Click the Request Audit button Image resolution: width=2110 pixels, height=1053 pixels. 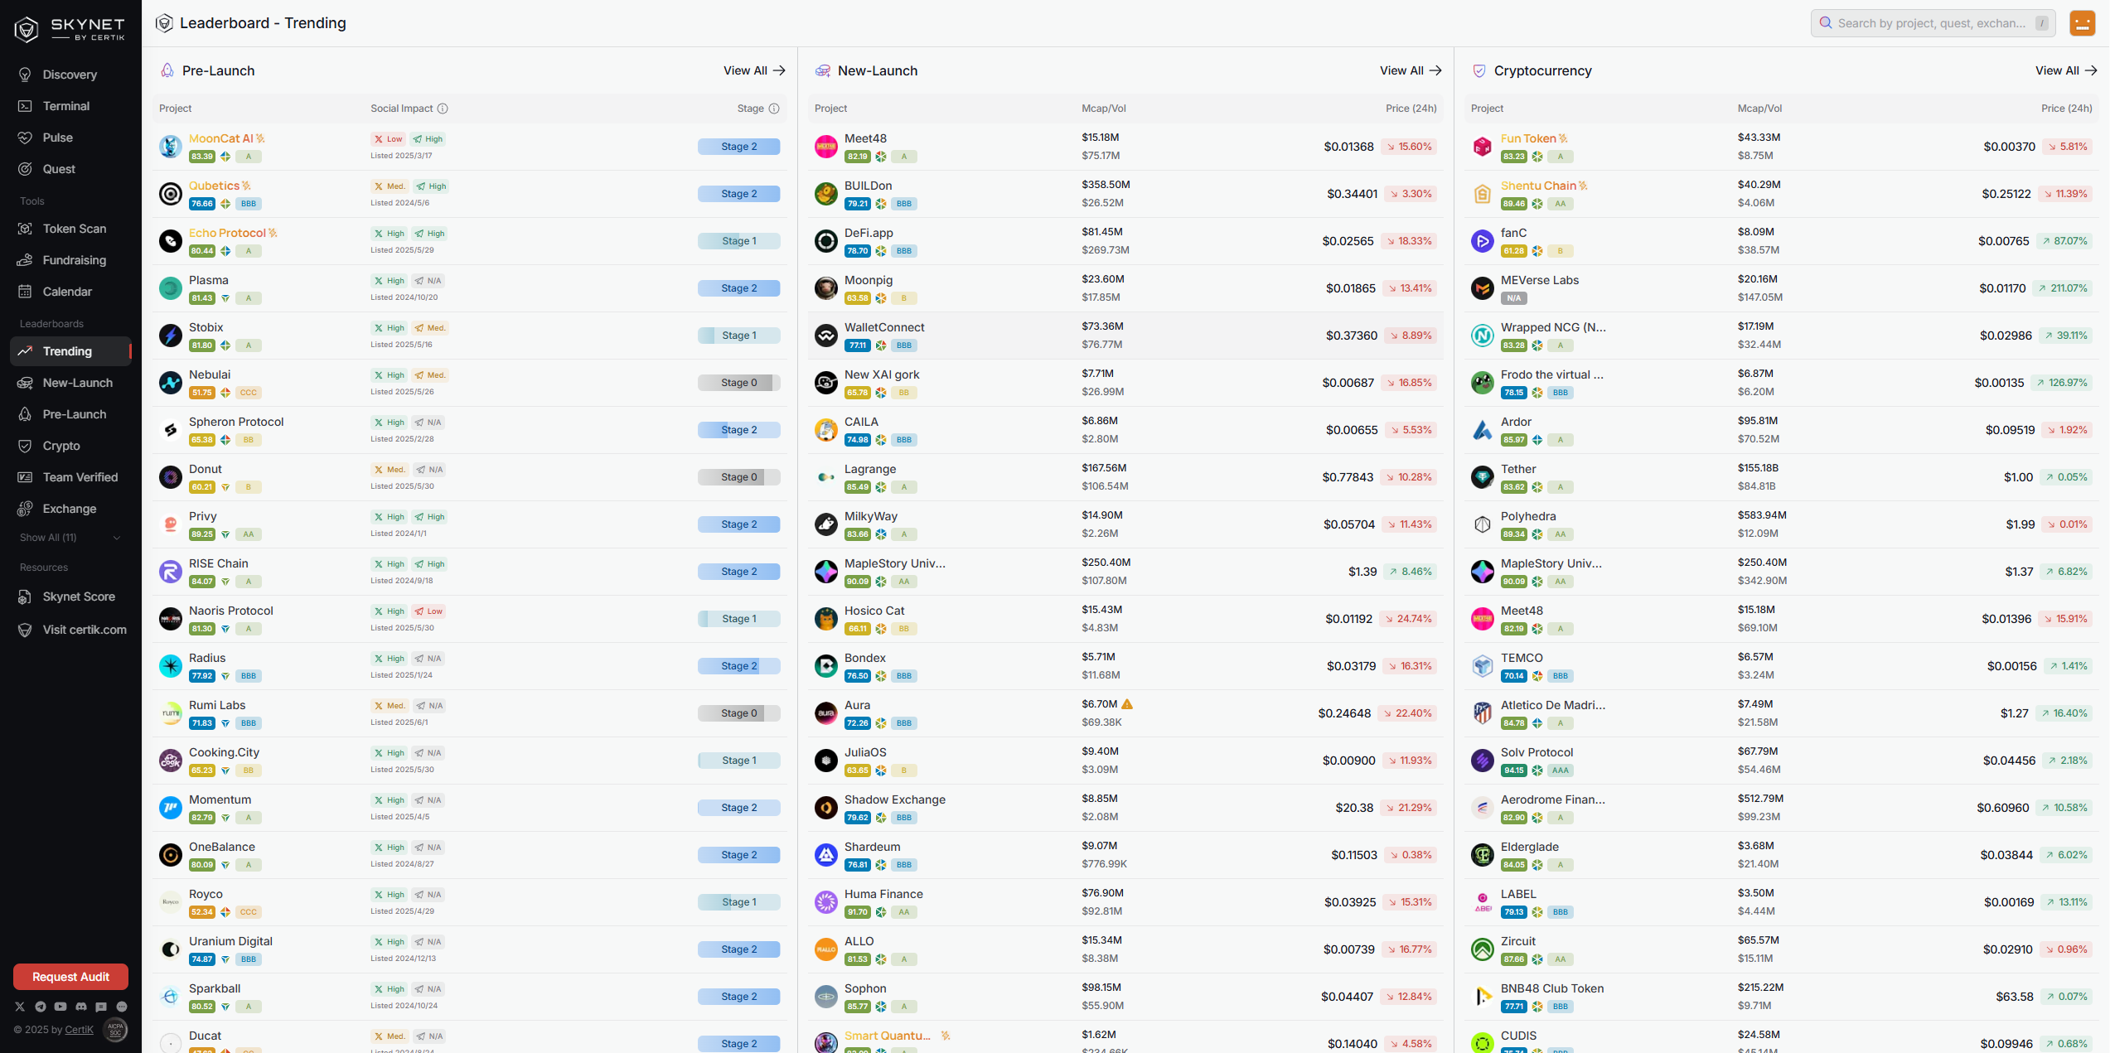click(70, 977)
